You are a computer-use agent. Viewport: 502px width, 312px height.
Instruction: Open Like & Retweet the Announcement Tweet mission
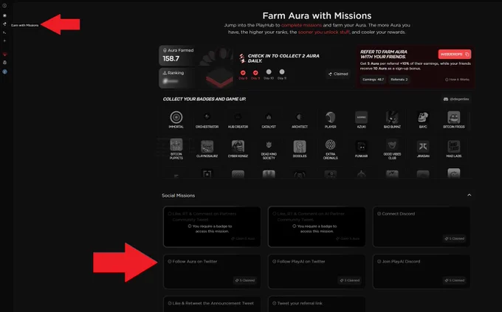[212, 304]
